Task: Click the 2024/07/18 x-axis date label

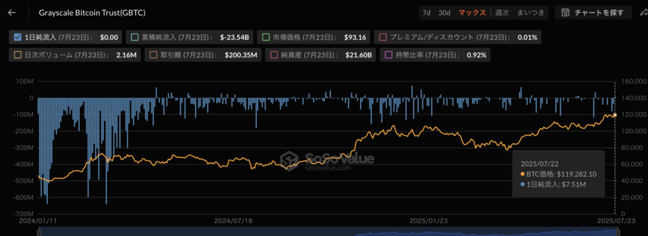Action: [x=234, y=221]
